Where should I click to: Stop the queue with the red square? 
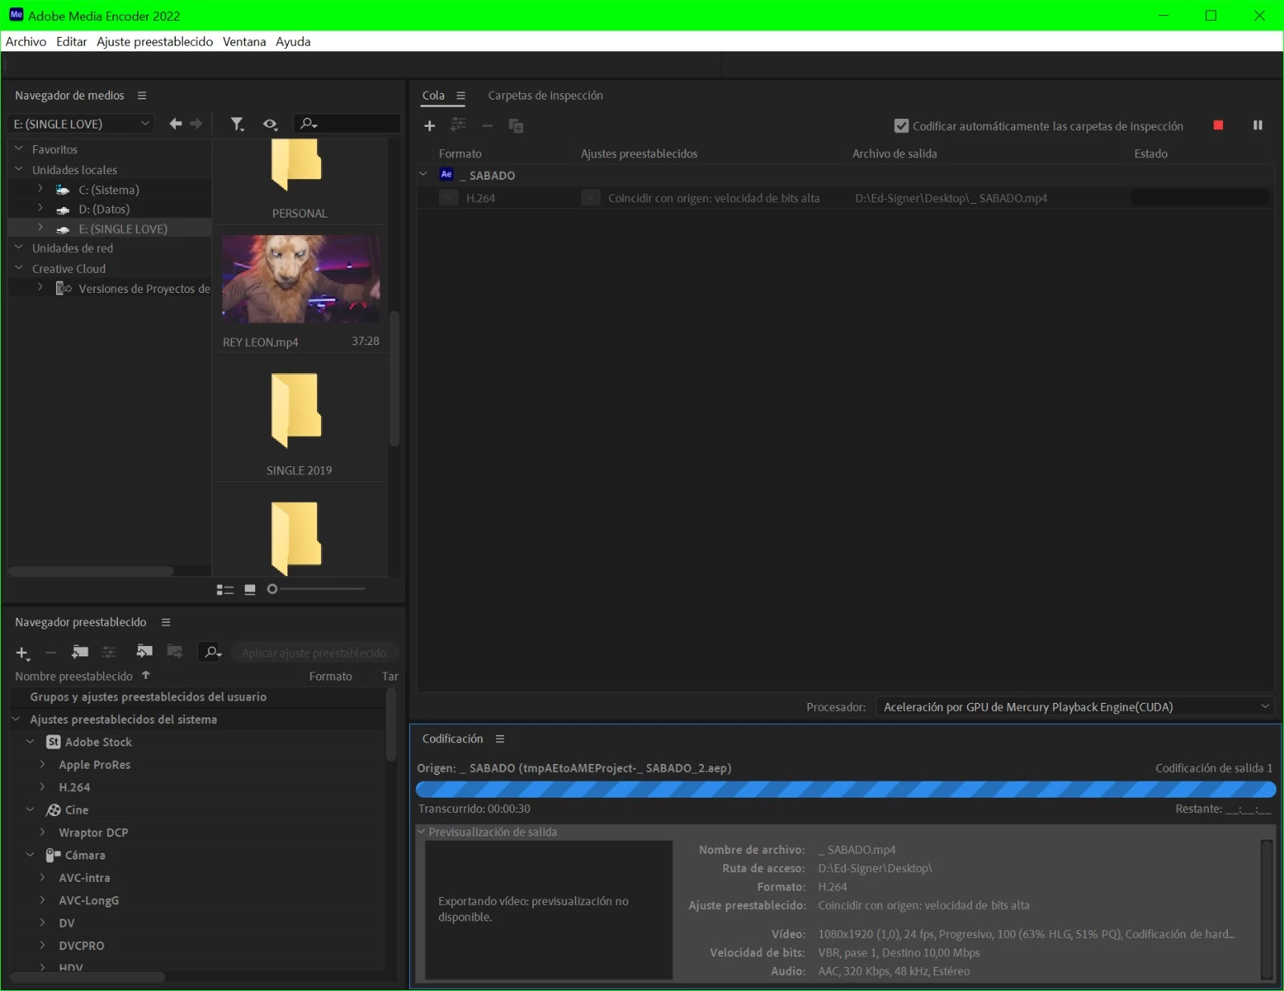[x=1218, y=125]
